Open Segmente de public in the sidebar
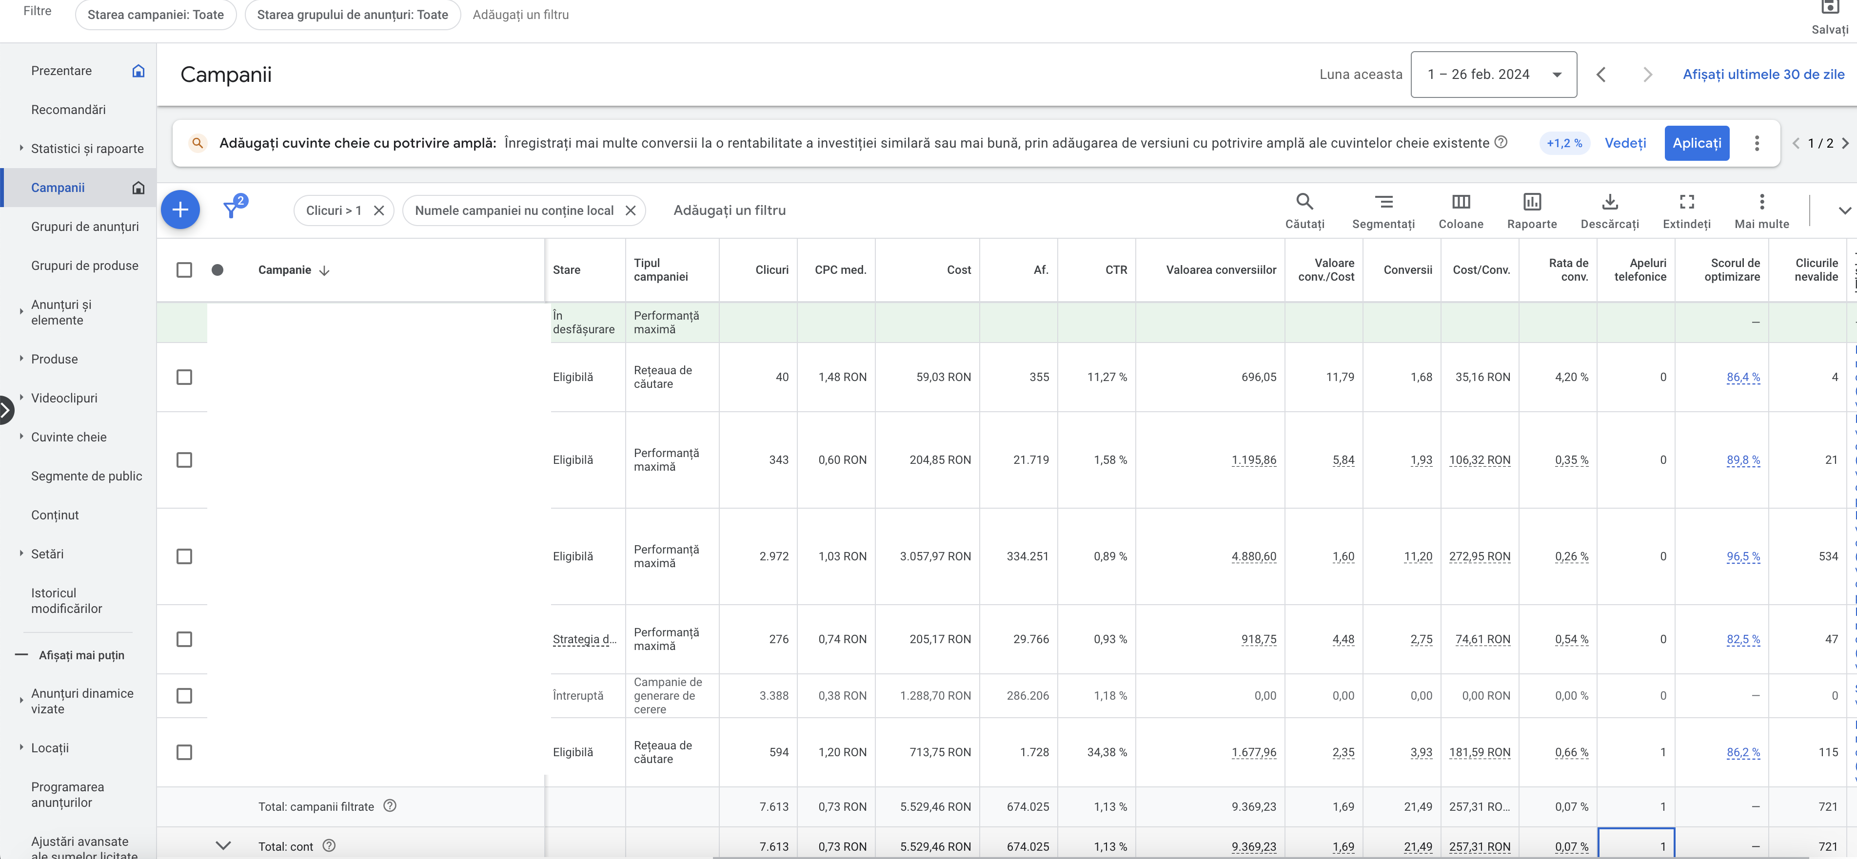 (86, 476)
